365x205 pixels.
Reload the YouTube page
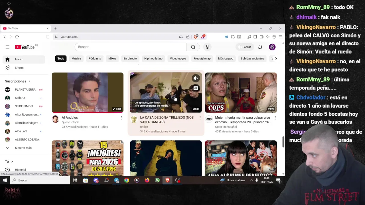coord(17,37)
